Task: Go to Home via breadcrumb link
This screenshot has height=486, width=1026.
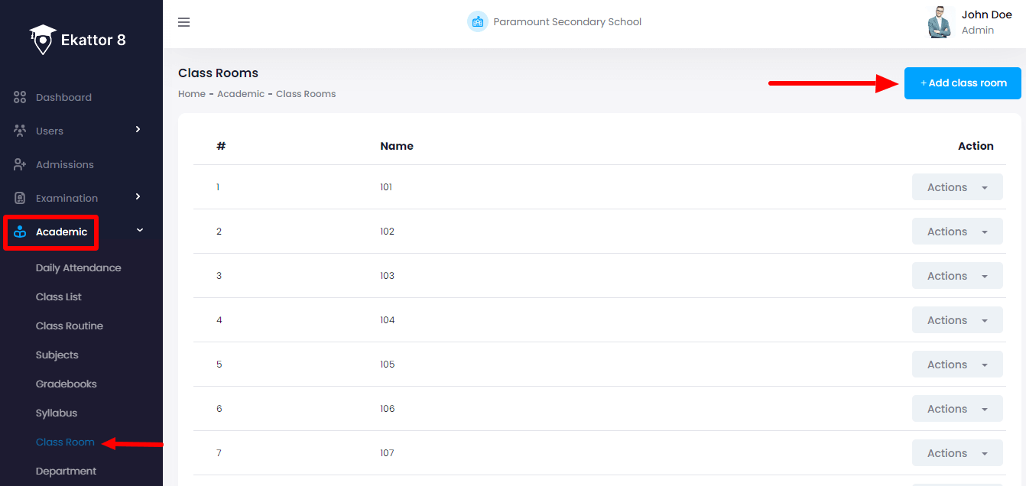Action: point(191,94)
